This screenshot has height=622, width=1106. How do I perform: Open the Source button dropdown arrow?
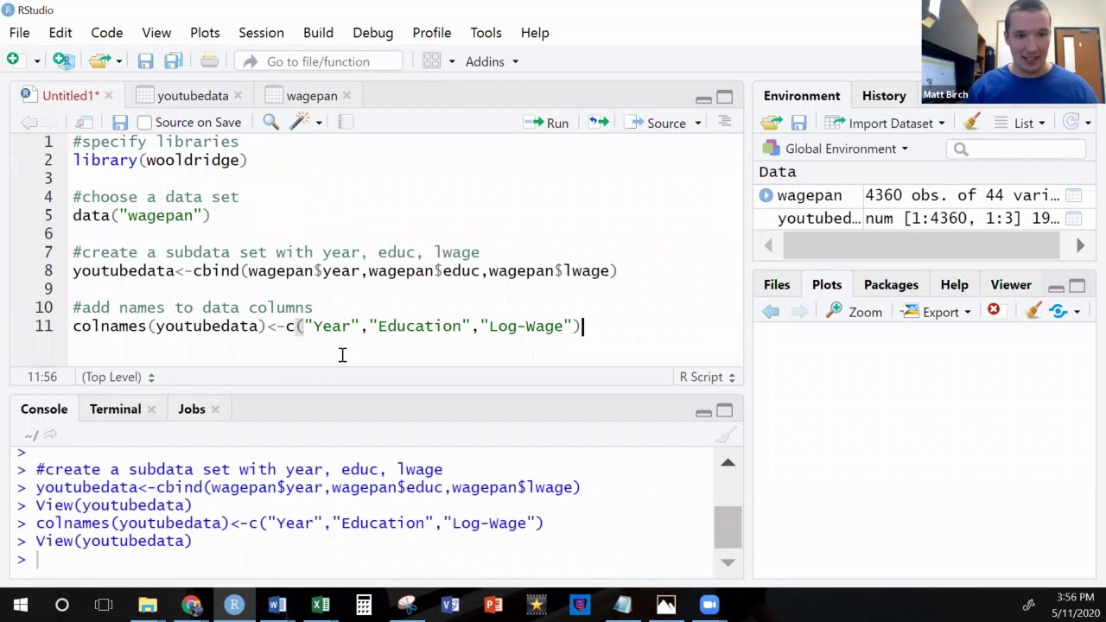tap(696, 123)
